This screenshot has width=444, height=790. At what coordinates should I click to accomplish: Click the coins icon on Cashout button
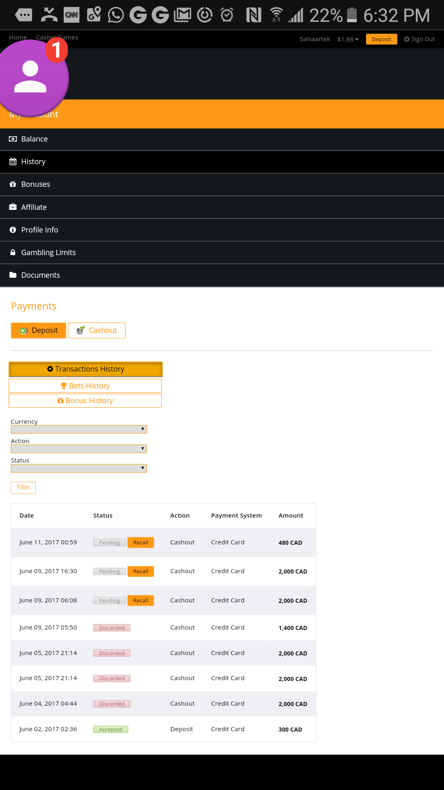click(81, 330)
